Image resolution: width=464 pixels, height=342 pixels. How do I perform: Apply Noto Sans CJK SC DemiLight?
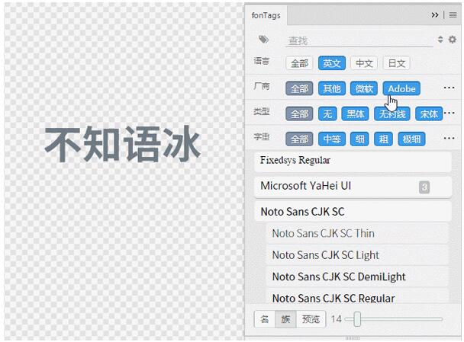click(x=357, y=276)
